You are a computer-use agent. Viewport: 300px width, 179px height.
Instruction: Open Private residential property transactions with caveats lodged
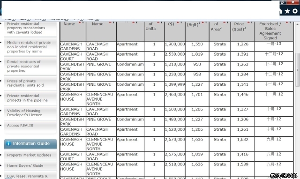[x=26, y=28]
